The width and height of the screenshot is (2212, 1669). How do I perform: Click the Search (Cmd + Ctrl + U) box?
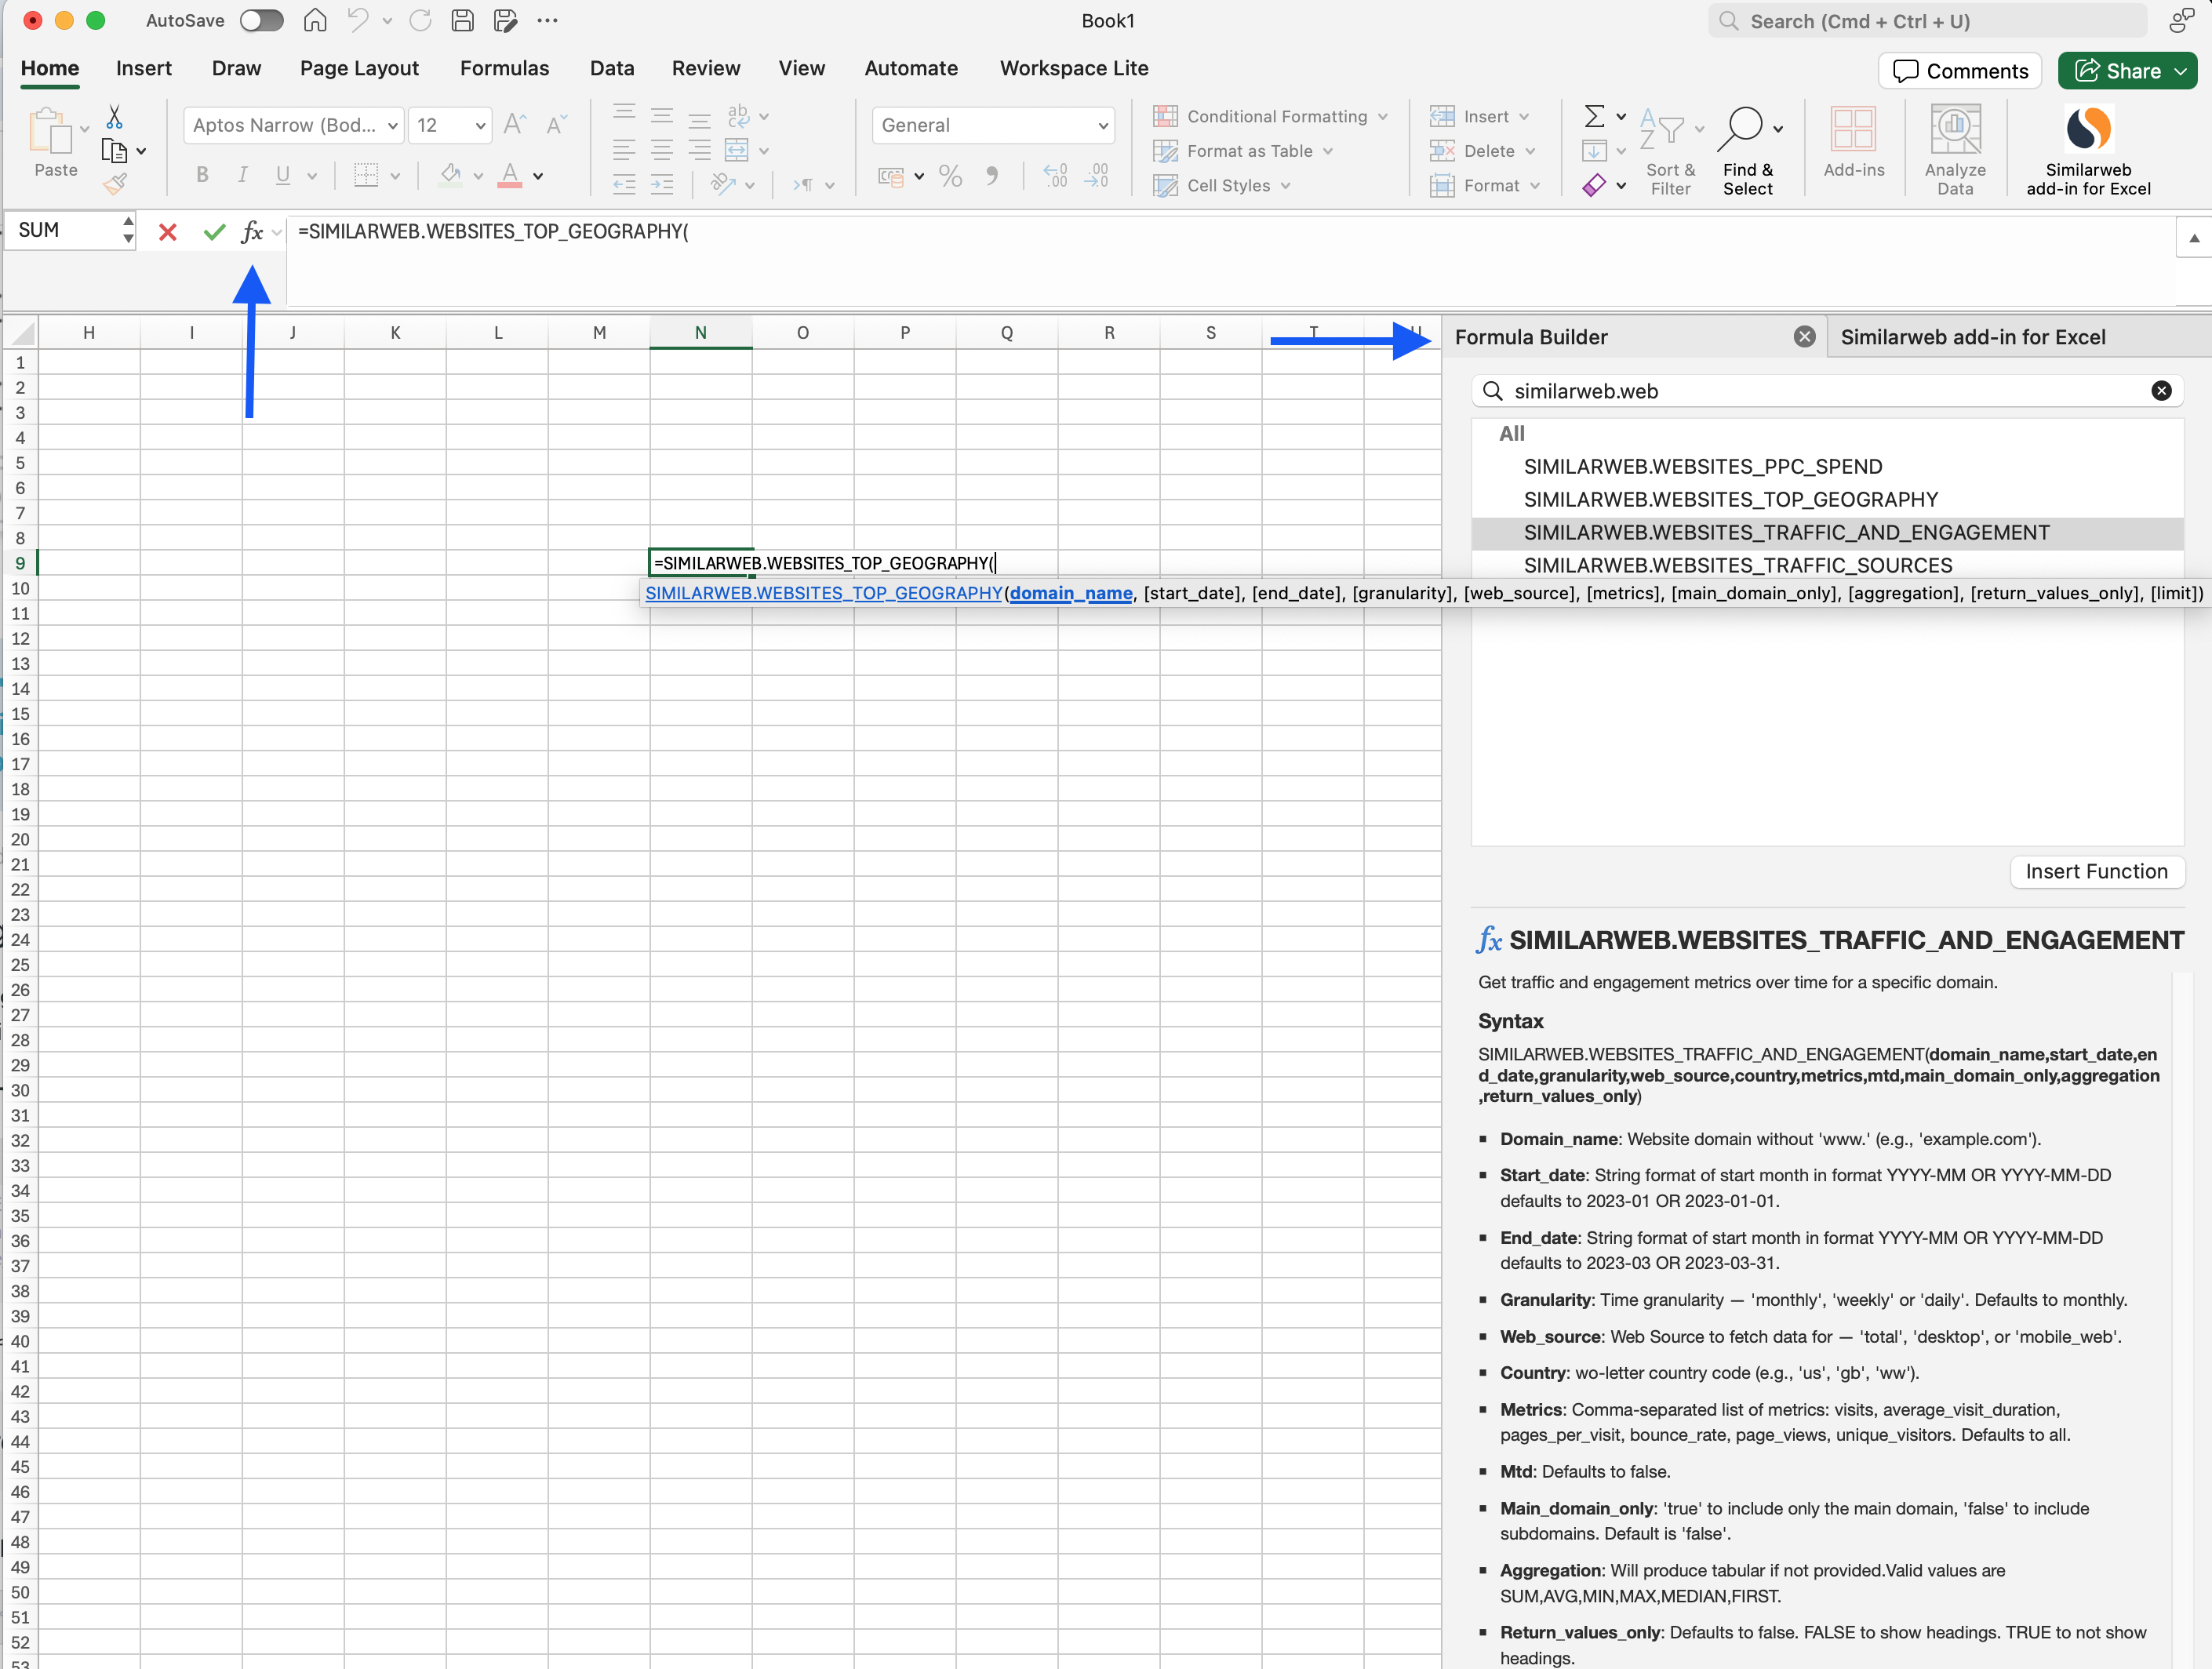tap(1927, 21)
